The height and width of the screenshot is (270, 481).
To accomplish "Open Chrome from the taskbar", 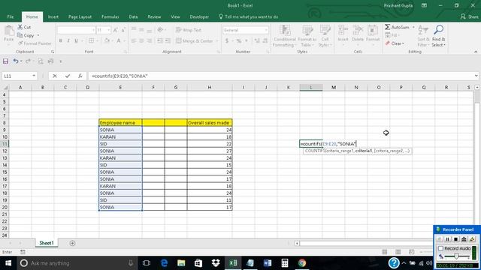I will coord(302,263).
